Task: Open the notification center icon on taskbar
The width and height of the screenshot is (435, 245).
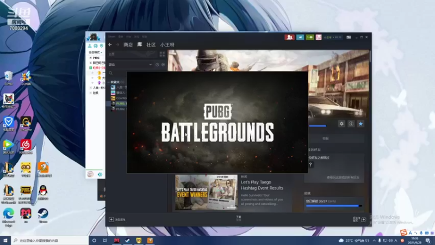Action: [428, 241]
